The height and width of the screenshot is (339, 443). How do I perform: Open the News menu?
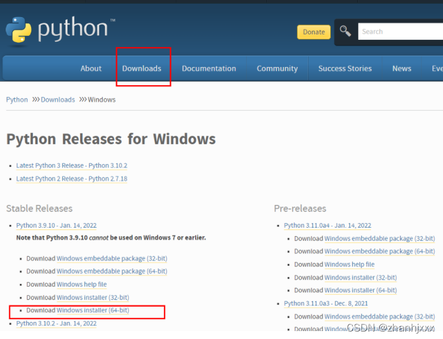[402, 68]
